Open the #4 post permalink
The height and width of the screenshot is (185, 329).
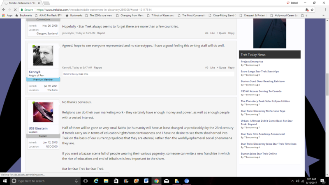(x=207, y=33)
